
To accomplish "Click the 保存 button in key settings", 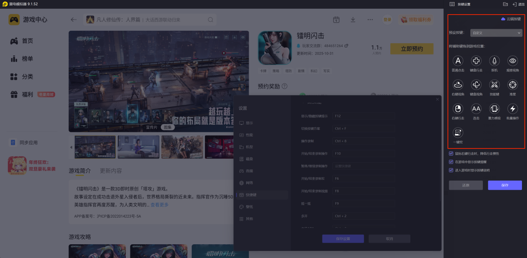I will [505, 185].
